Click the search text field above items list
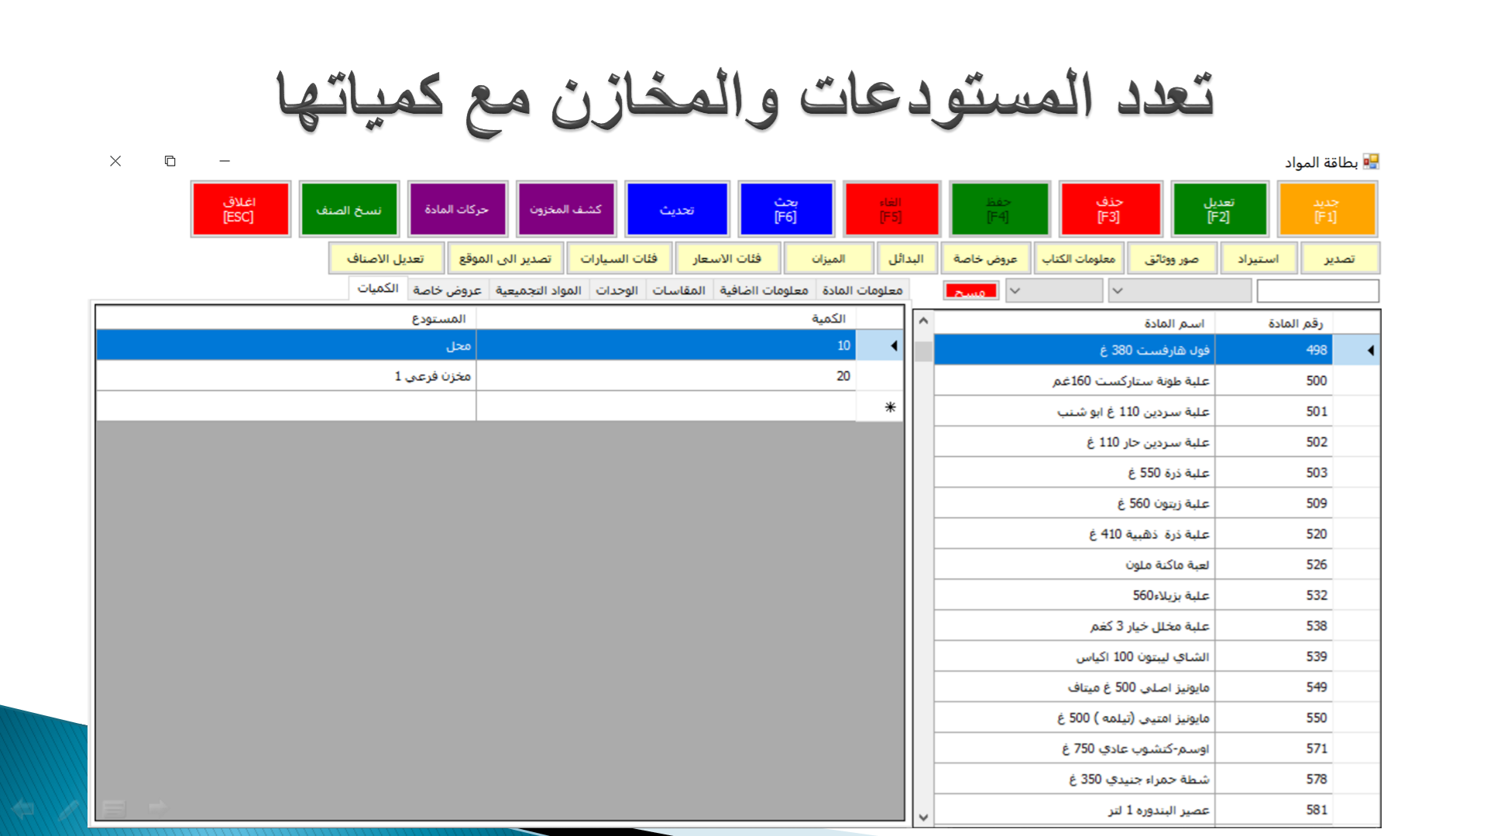 (x=1317, y=291)
